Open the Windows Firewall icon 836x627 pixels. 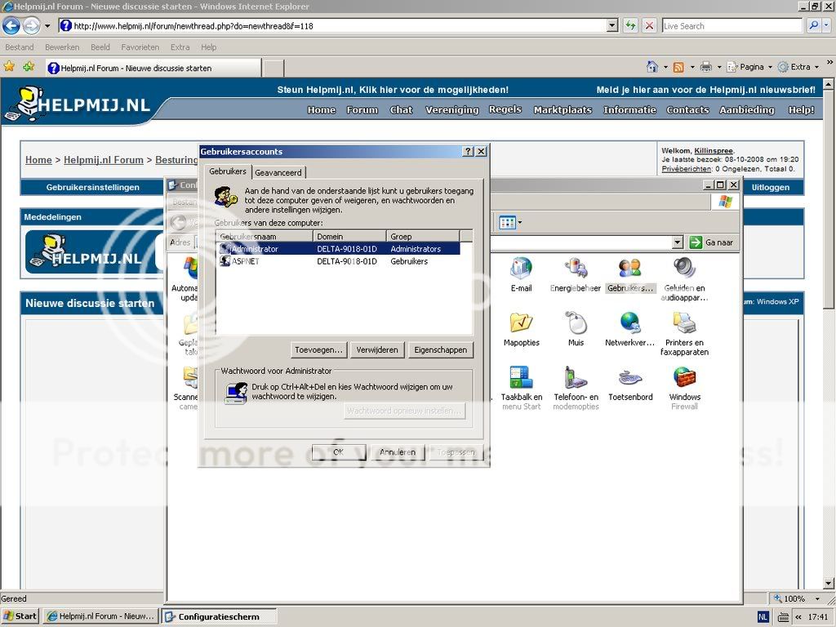[685, 388]
